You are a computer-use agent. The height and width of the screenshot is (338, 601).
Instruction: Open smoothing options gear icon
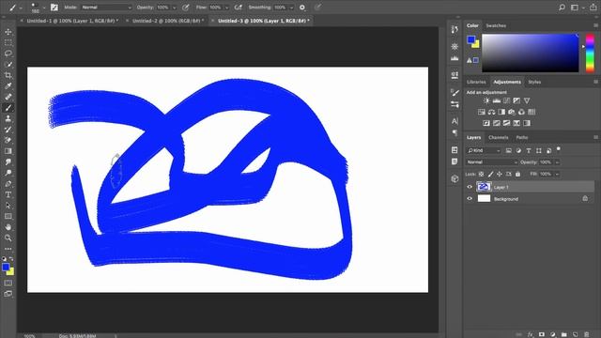tap(302, 8)
